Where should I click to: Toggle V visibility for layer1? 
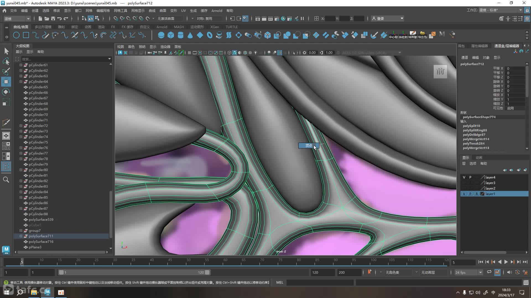click(464, 194)
